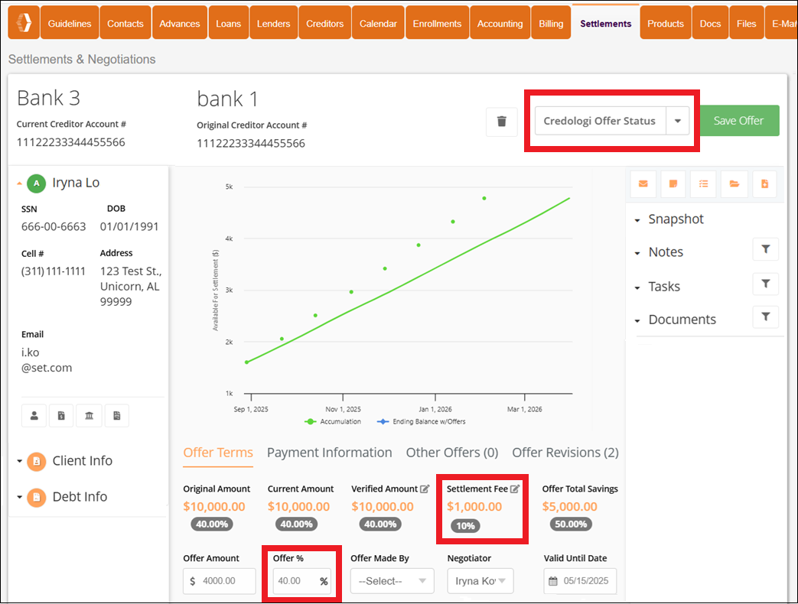Click the open folder documents icon
The image size is (798, 604).
tap(734, 183)
